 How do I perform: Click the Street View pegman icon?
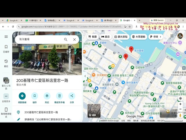[x=180, y=116]
